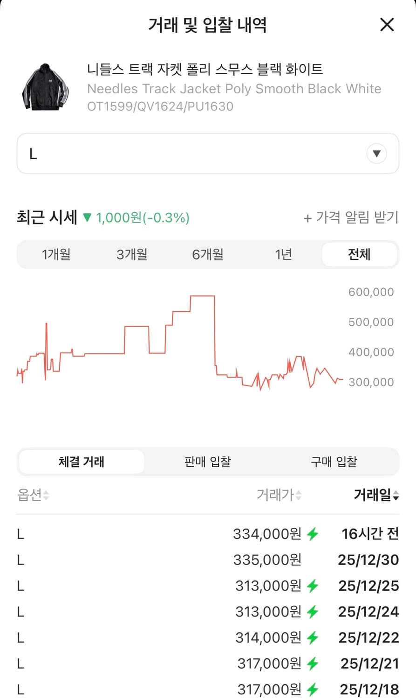Click lightning icon beside 314,000원
This screenshot has height=700, width=416.
313,637
